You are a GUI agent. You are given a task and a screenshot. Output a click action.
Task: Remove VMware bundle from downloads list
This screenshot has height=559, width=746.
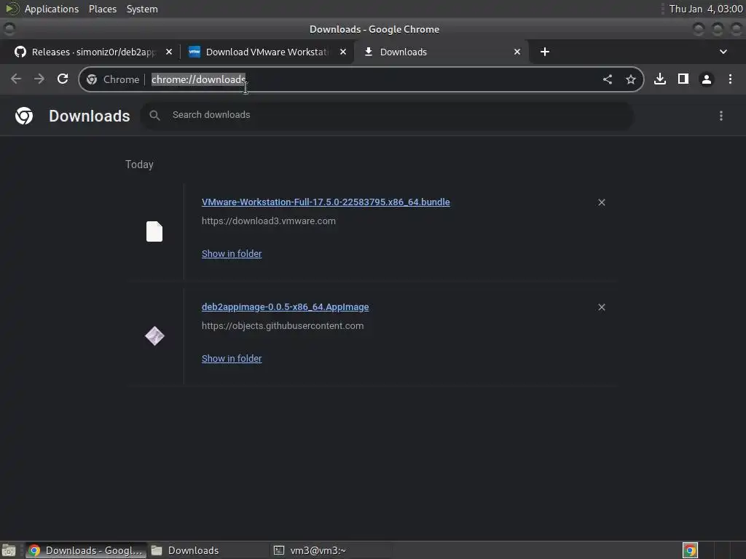[602, 202]
